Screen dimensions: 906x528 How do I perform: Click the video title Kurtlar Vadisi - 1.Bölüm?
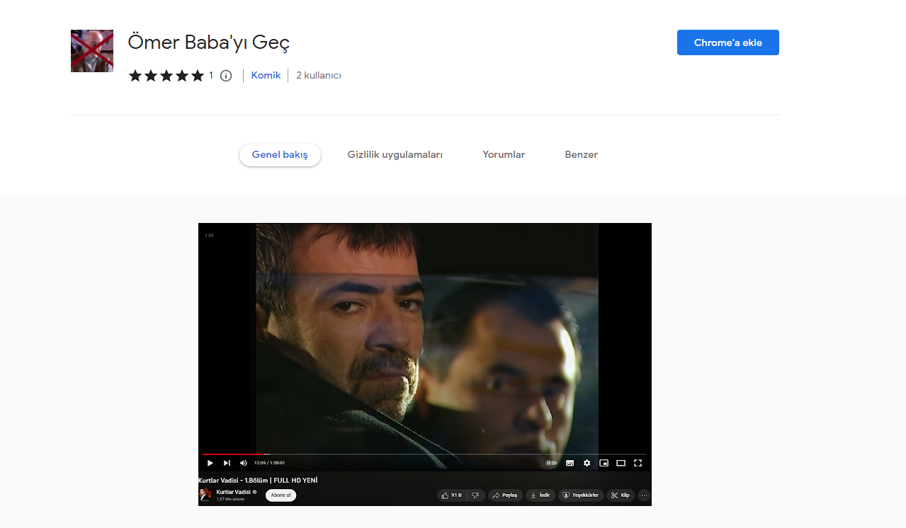(258, 480)
